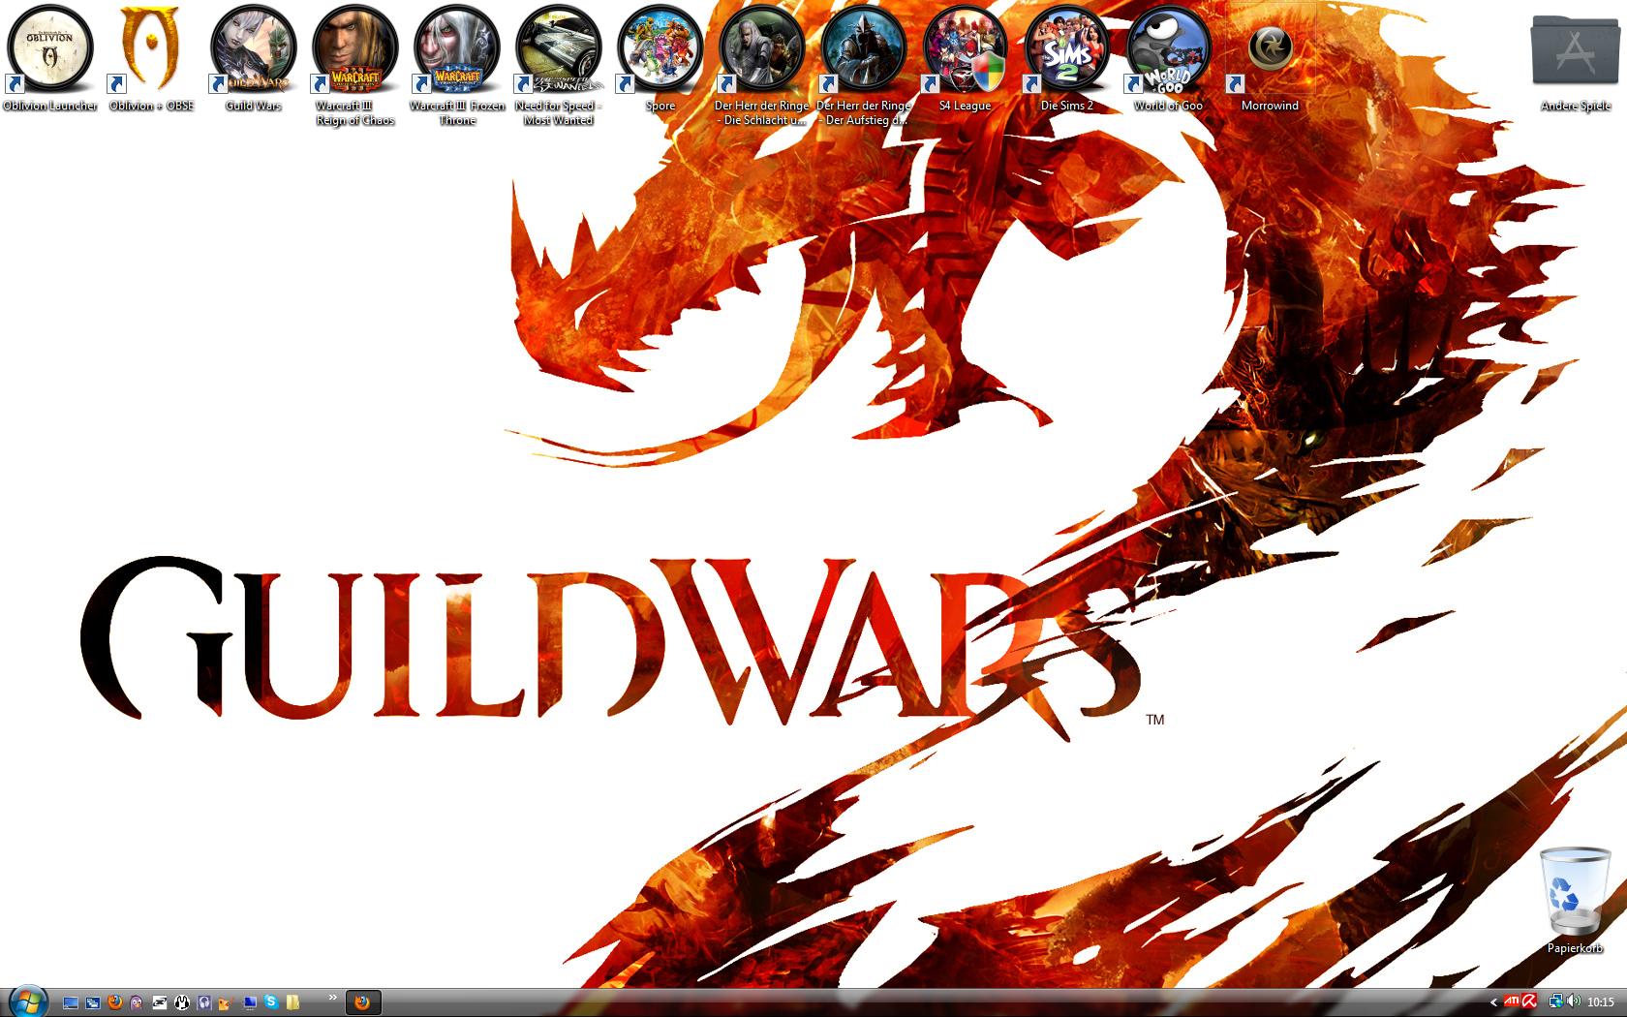Click the S4 League shortcut icon

[x=966, y=48]
